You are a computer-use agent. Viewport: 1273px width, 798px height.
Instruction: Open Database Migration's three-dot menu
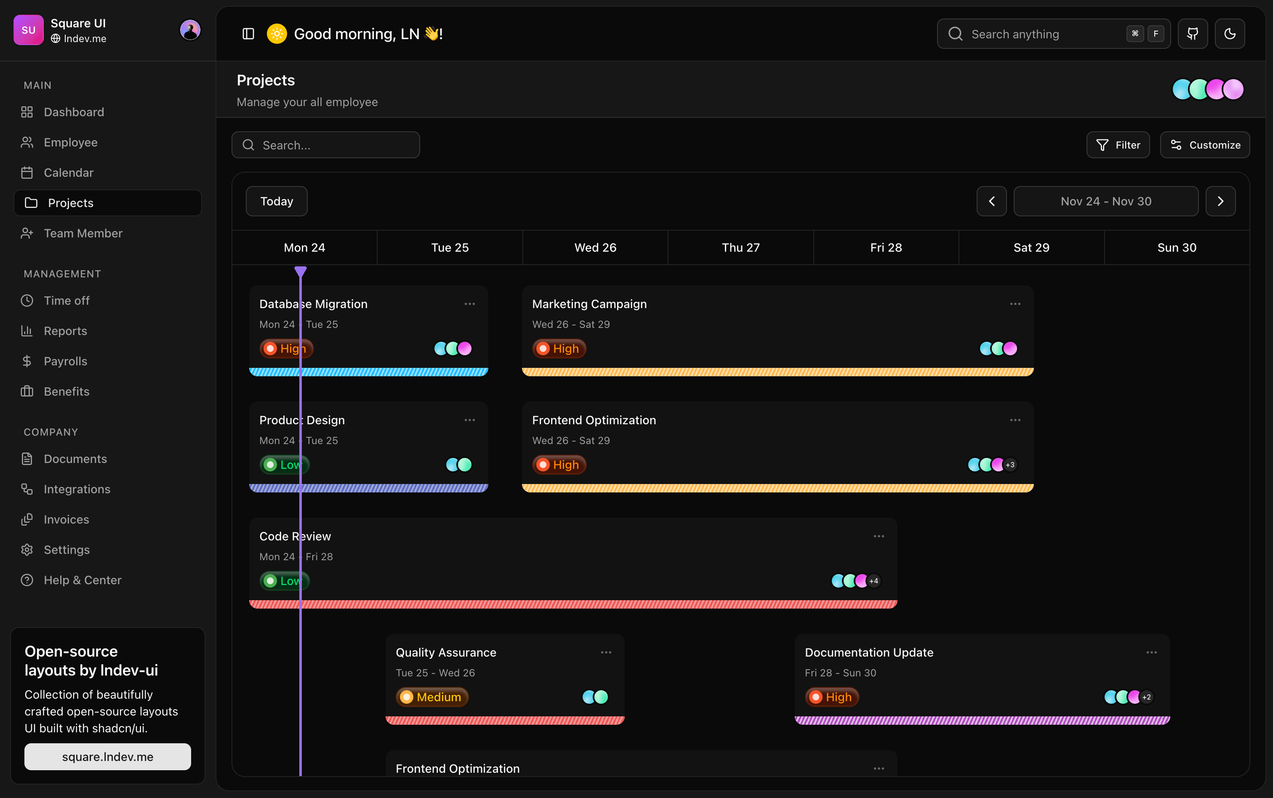coord(469,304)
